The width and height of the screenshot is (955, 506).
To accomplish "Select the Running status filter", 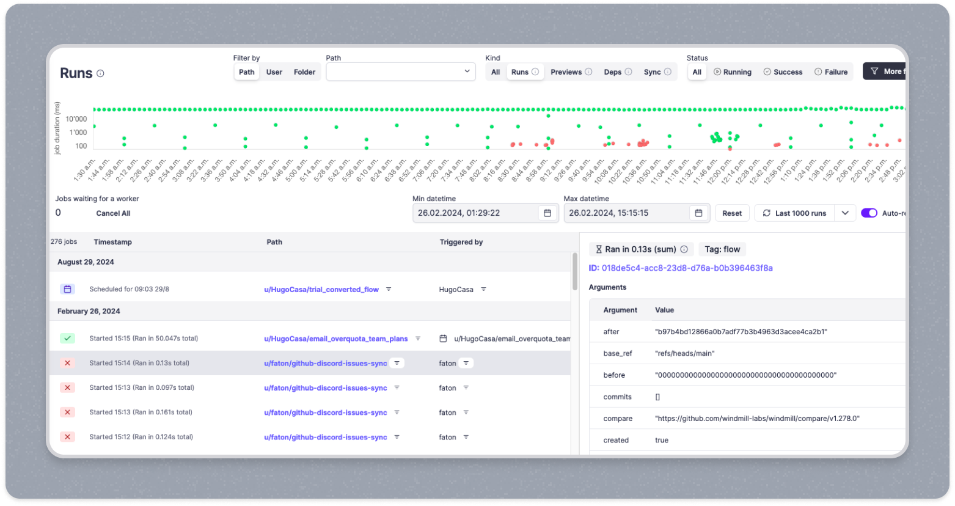I will point(732,72).
